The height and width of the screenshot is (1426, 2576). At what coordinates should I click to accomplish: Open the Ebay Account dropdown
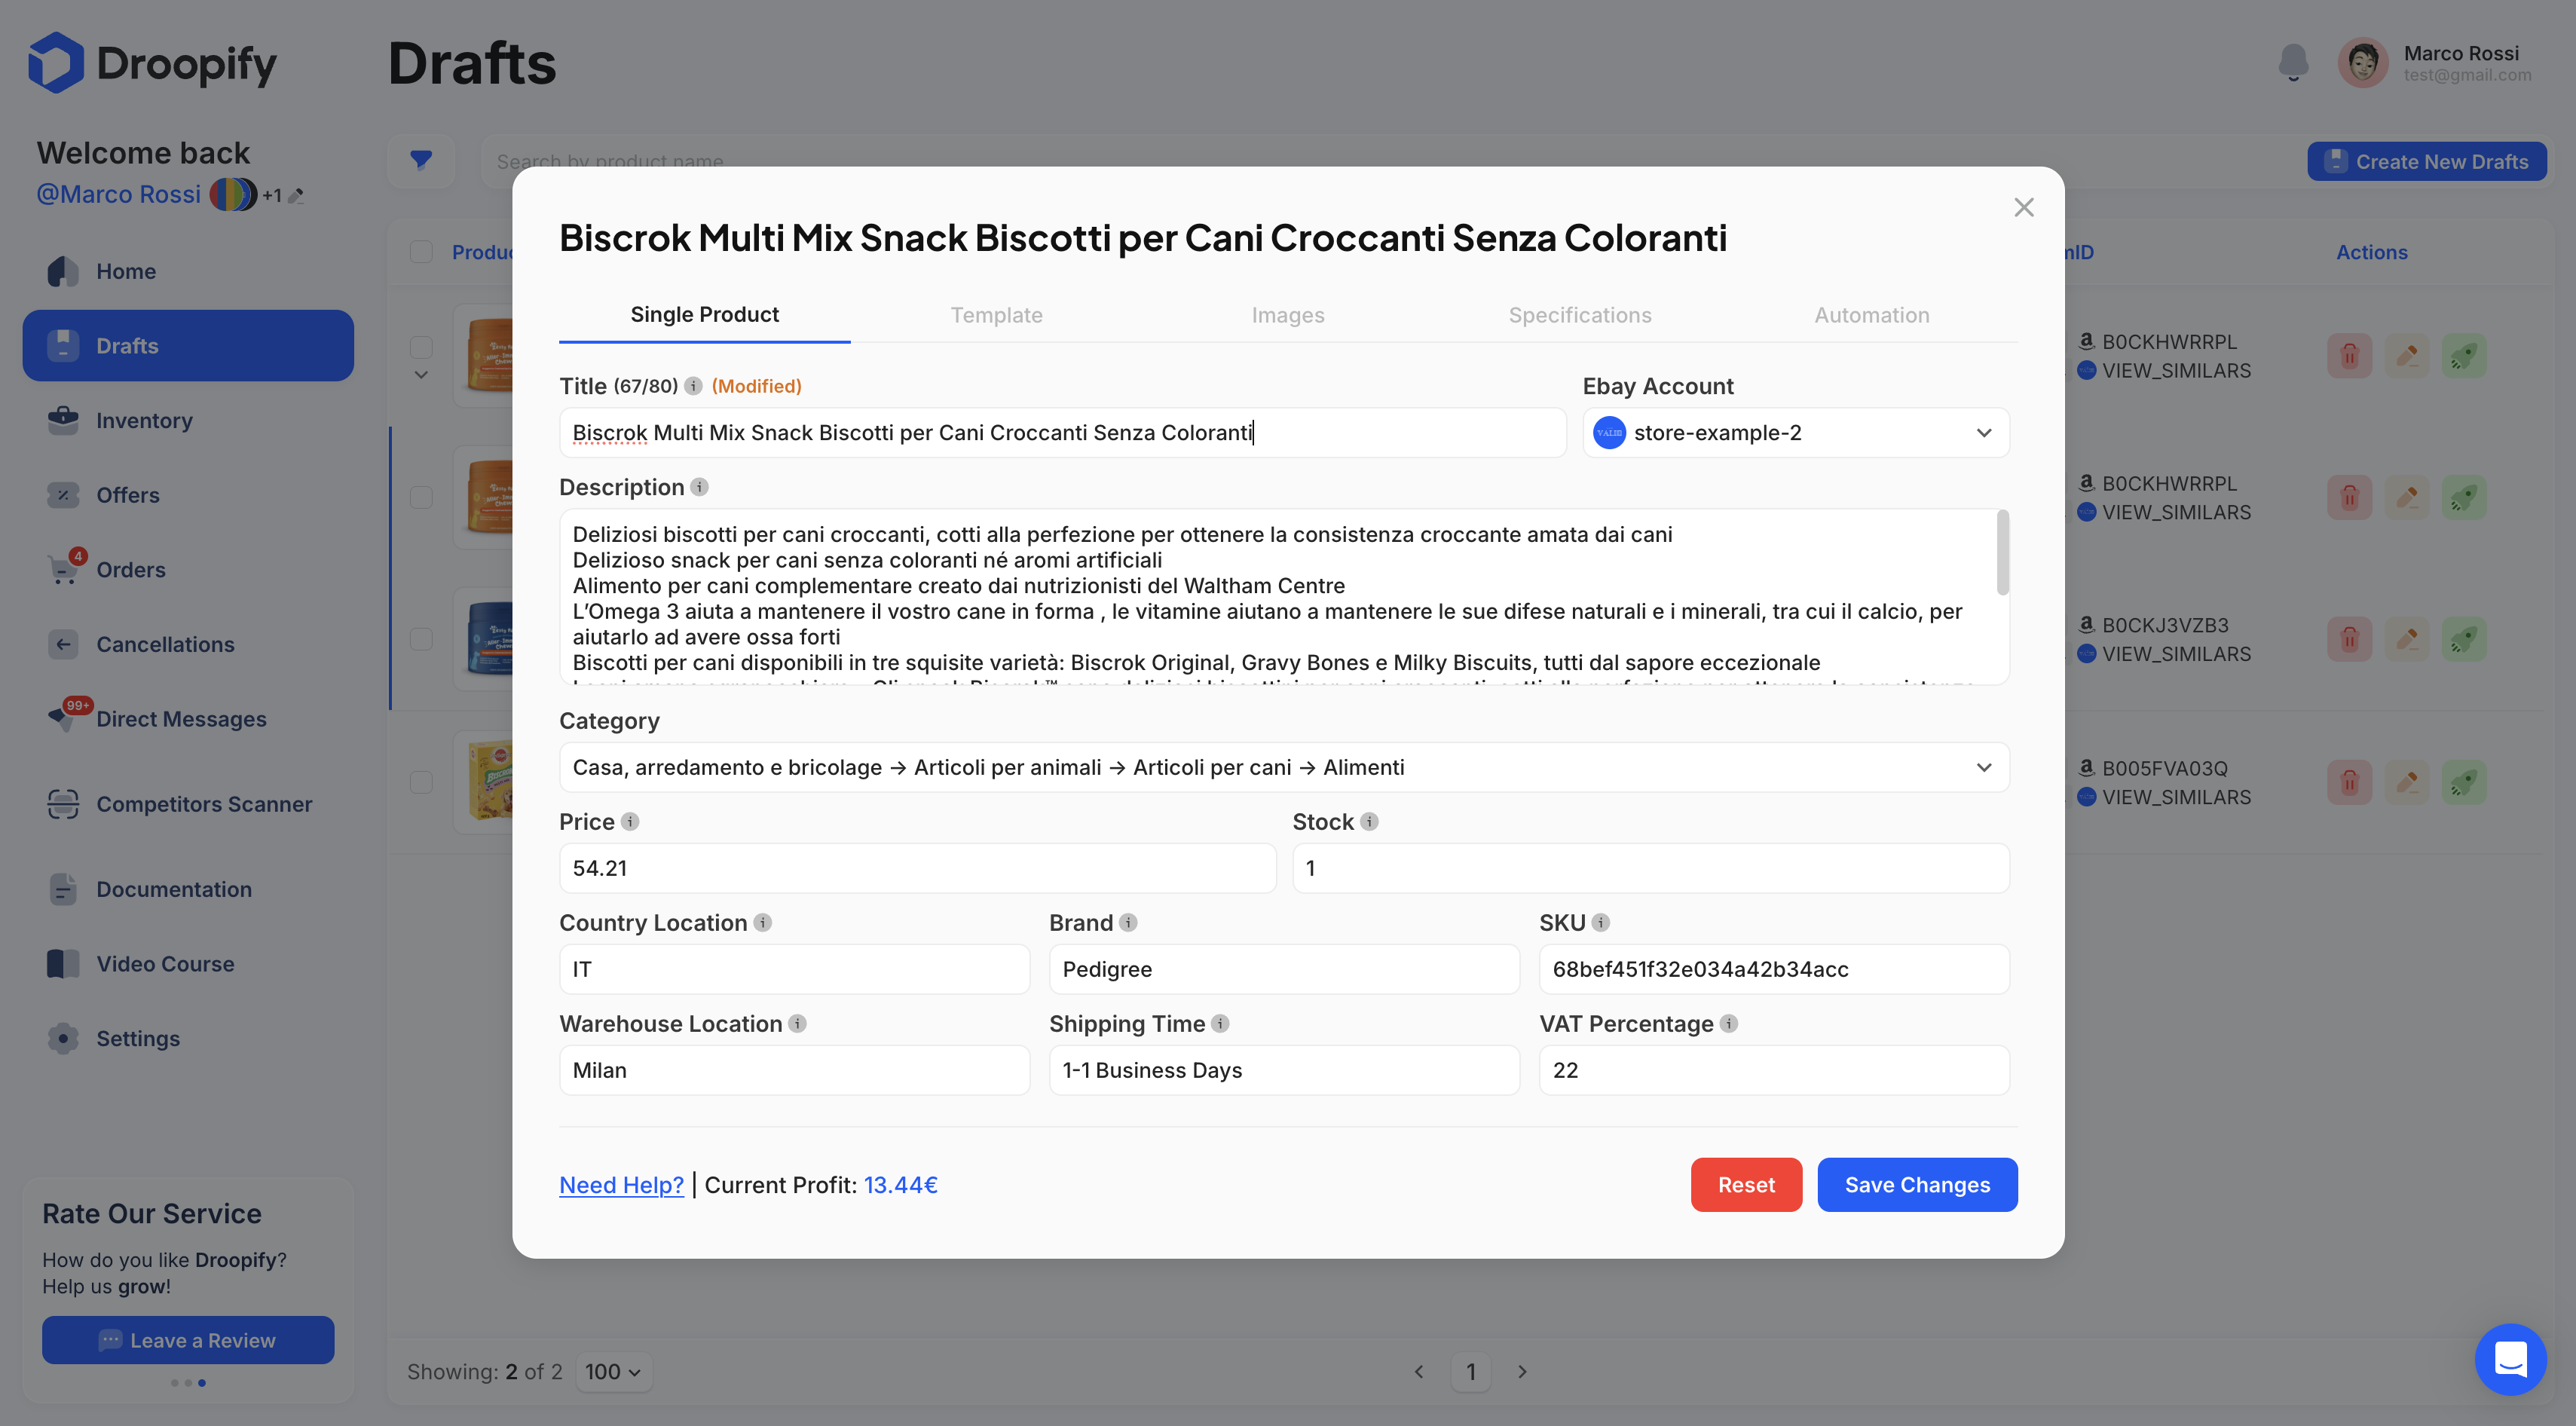pyautogui.click(x=1795, y=432)
